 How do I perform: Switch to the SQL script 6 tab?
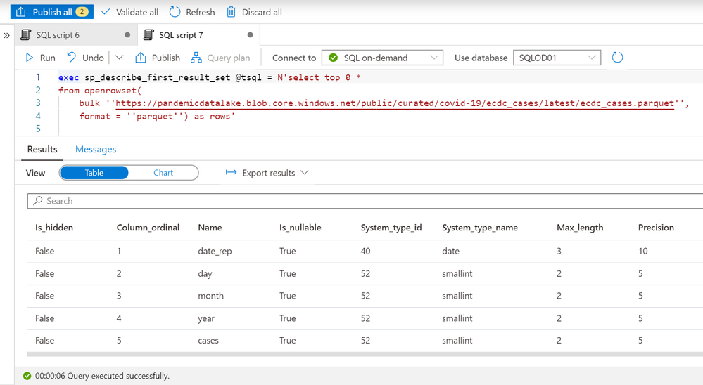59,35
